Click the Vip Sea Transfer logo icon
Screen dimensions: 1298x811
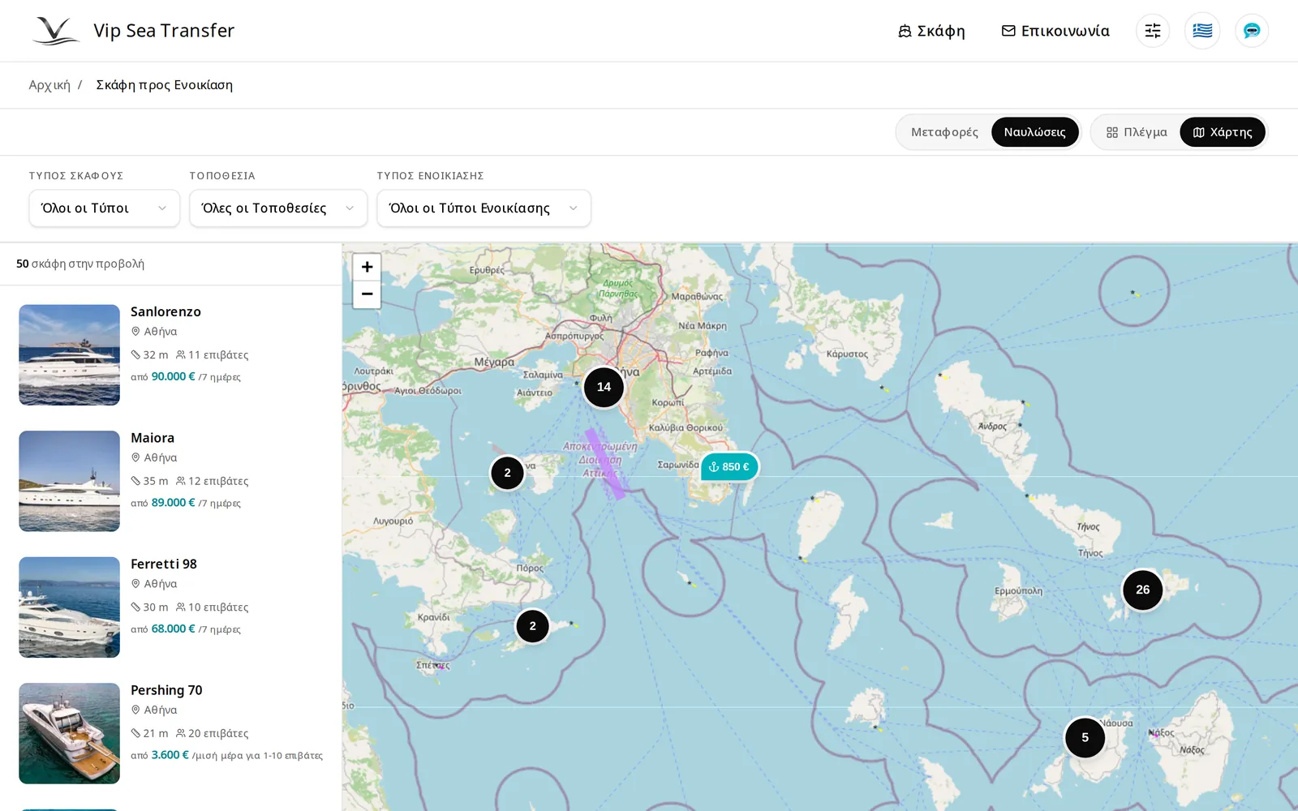(x=56, y=31)
